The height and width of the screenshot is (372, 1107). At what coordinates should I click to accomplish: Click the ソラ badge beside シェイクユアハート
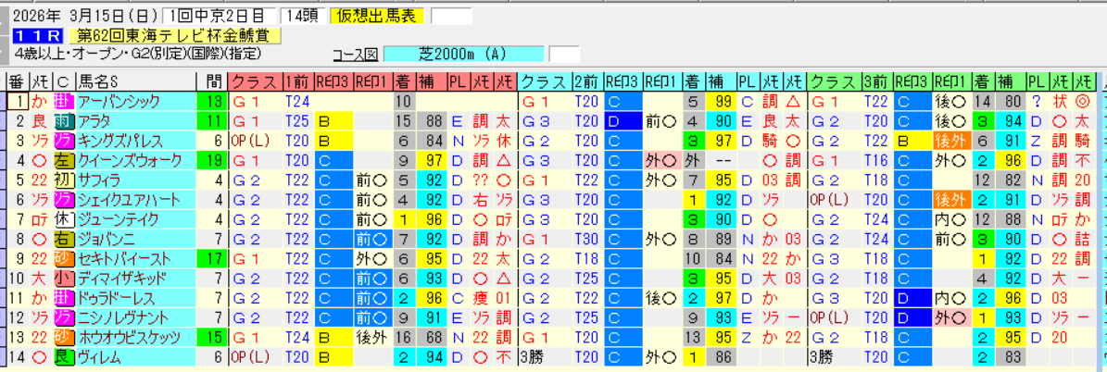tap(62, 200)
